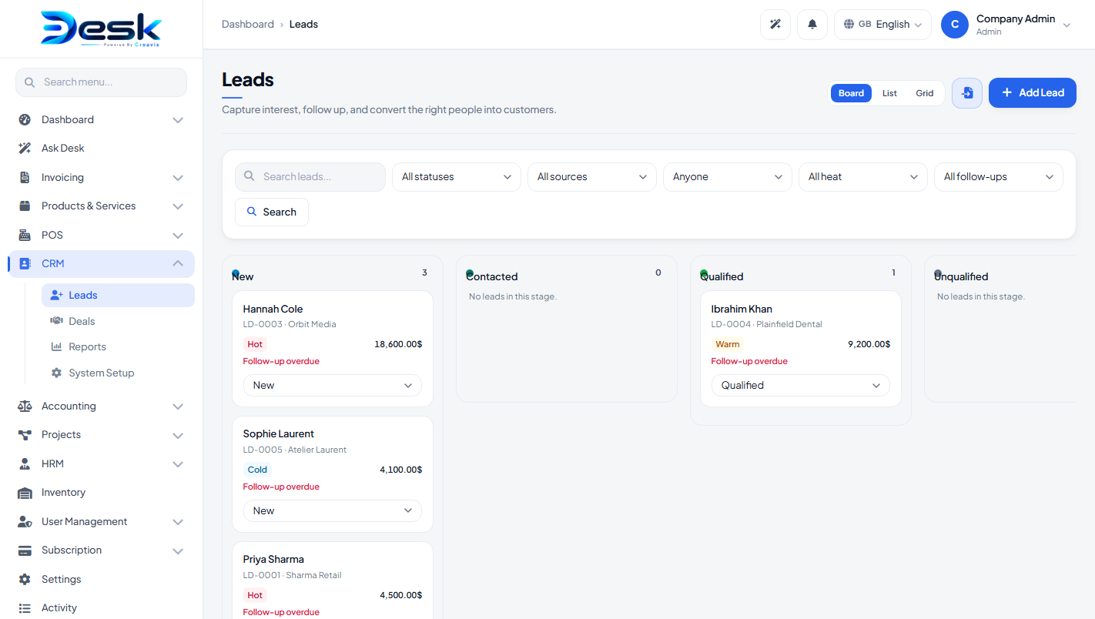Open the Deals sidebar item
This screenshot has height=619, width=1095.
click(118, 321)
